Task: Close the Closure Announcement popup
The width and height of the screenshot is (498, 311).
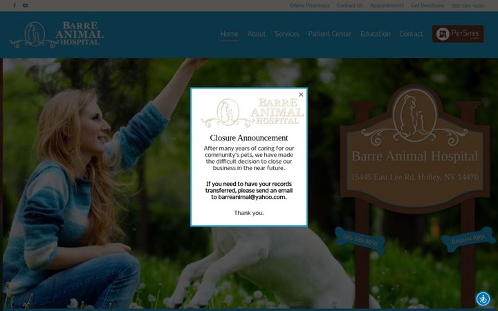Action: pos(301,95)
